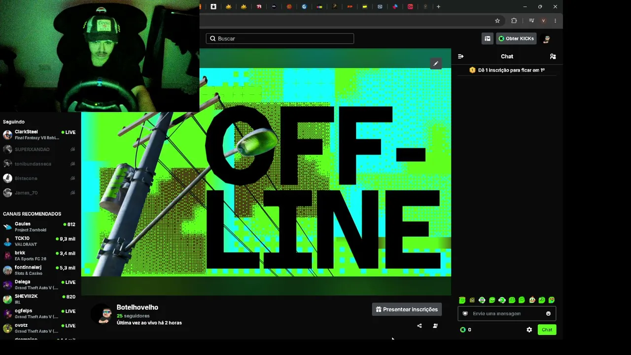Open a new browser tab
The width and height of the screenshot is (631, 355).
438,6
